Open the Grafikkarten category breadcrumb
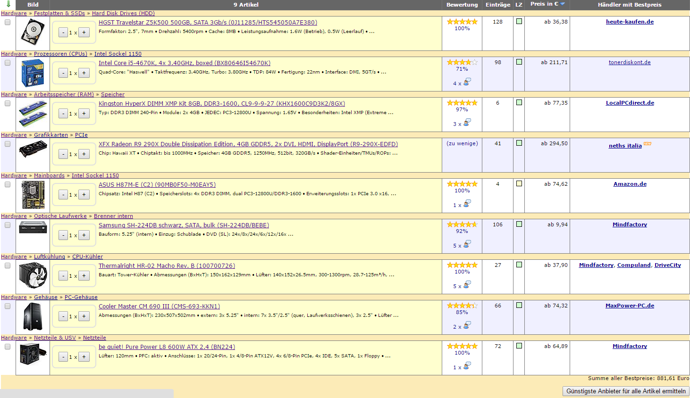Viewport: 690px width, 398px height. click(51, 135)
